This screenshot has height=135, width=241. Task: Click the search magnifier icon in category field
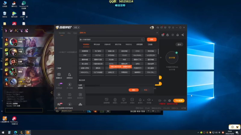[142, 40]
